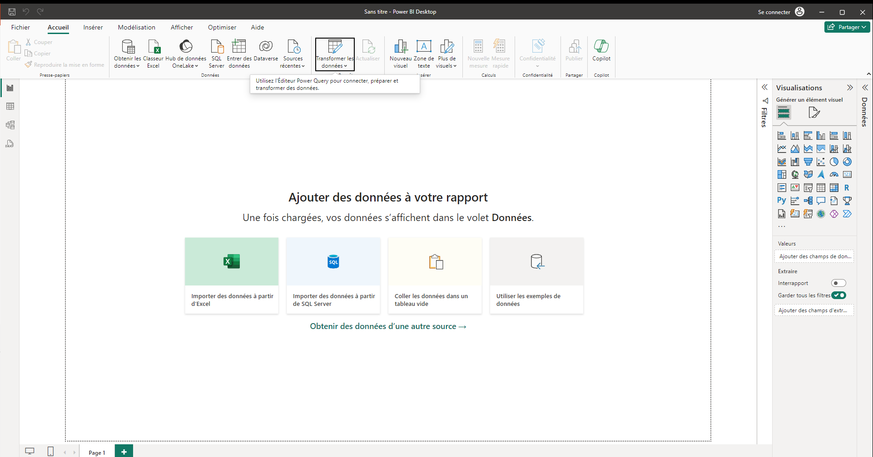Toggle Garder tous les filtres switch
The width and height of the screenshot is (873, 457).
(838, 295)
